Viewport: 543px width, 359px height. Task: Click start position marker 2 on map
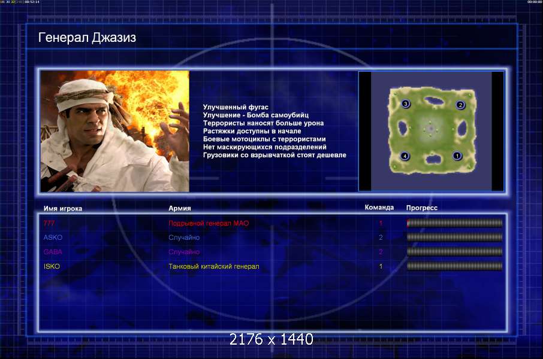click(x=460, y=105)
